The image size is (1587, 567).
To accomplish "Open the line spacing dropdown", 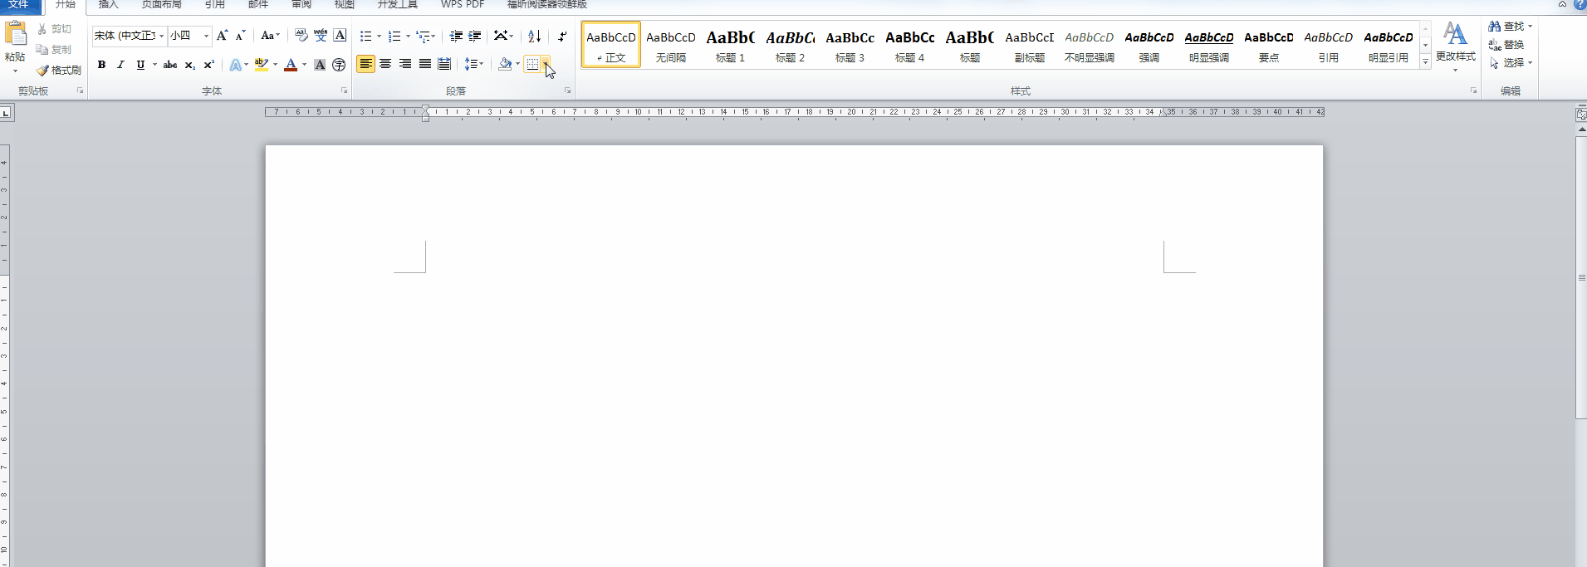I will click(x=473, y=64).
